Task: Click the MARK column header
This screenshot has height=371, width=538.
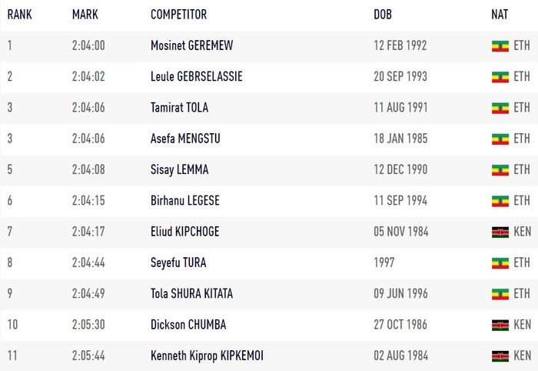Action: tap(85, 15)
